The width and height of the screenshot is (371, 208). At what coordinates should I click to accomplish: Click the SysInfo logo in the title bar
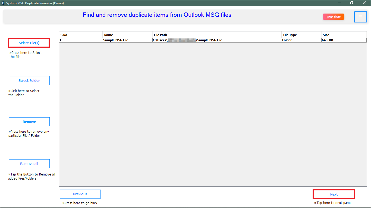coord(3,3)
